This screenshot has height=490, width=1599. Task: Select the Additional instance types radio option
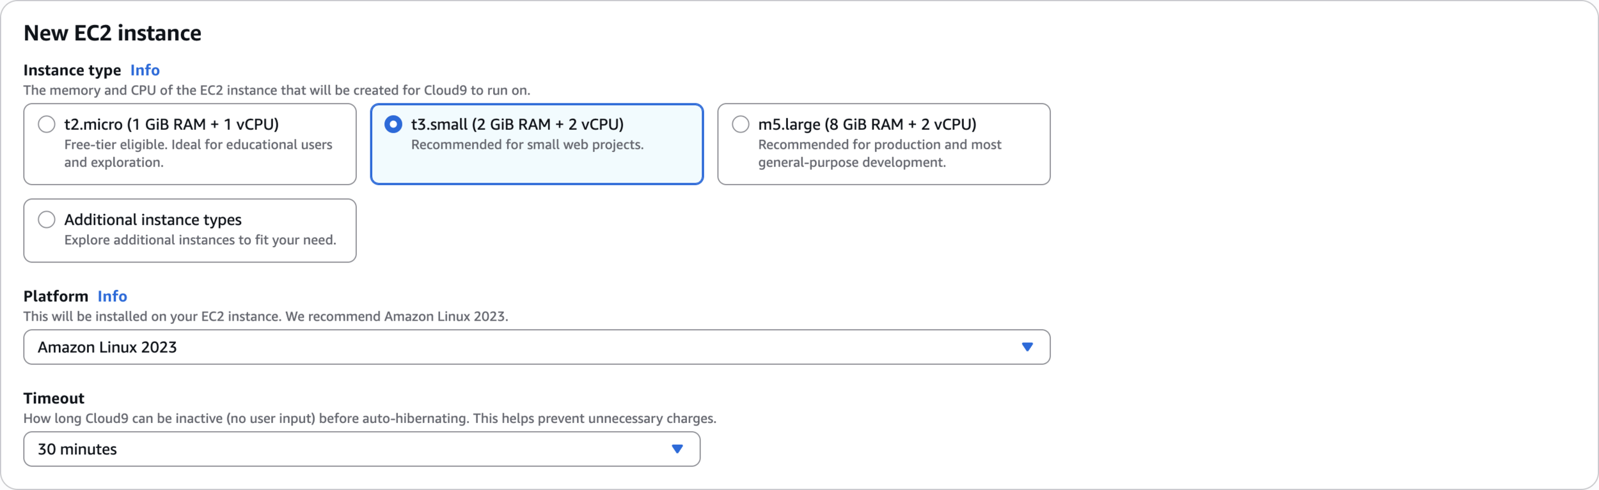pyautogui.click(x=47, y=220)
